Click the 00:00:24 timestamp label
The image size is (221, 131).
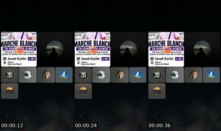pos(86,125)
